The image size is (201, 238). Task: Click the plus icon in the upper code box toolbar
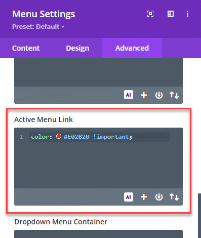pyautogui.click(x=144, y=95)
